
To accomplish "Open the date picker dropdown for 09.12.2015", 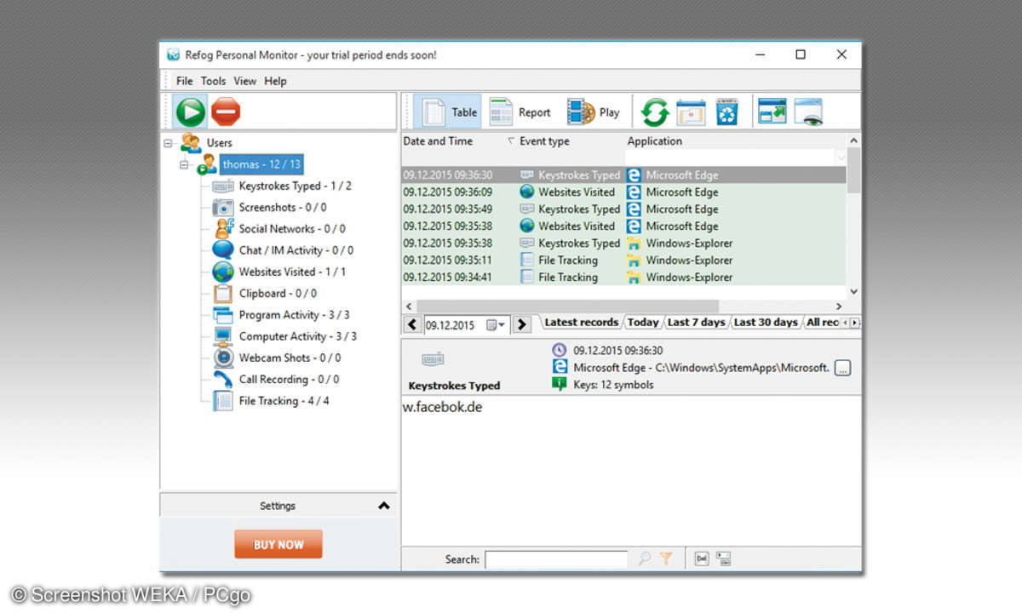I will tap(496, 324).
